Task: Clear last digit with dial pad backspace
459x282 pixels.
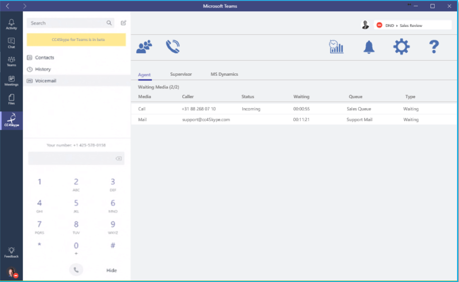Action: pos(119,158)
